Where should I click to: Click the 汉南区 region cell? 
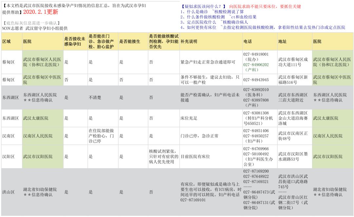coord(12,136)
